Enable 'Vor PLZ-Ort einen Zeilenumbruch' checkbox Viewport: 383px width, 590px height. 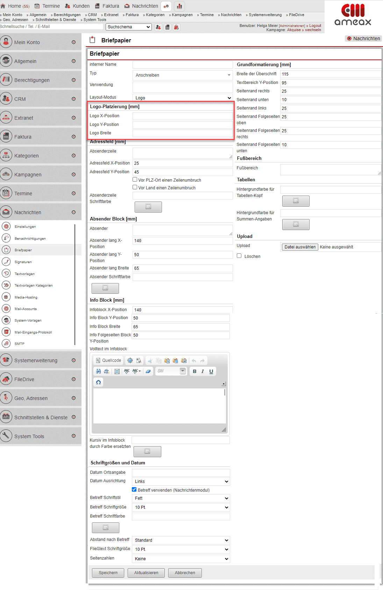click(x=135, y=180)
